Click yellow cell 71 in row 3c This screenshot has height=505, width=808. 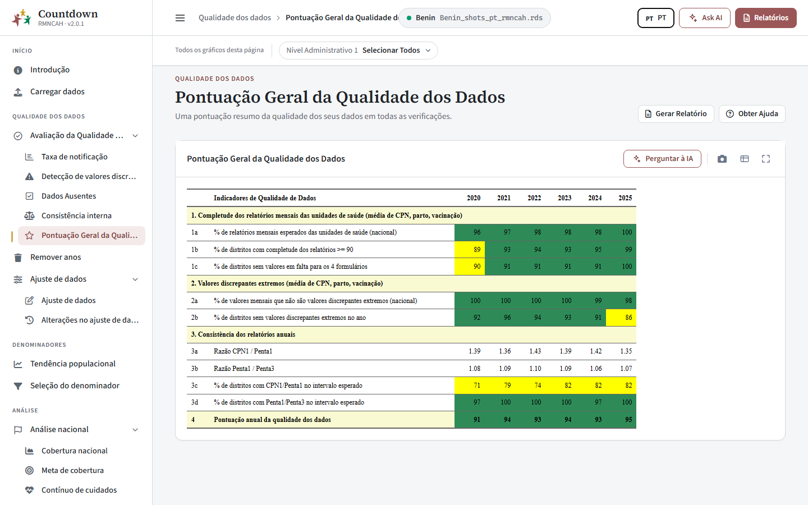pyautogui.click(x=470, y=385)
